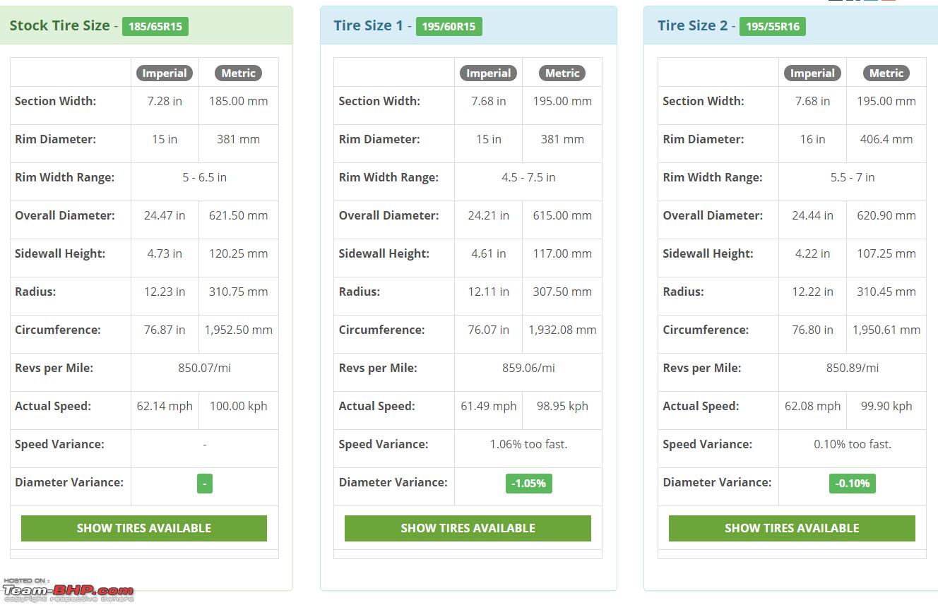Click the stock tire diameter variance dash badge
The image size is (938, 605).
tap(205, 484)
